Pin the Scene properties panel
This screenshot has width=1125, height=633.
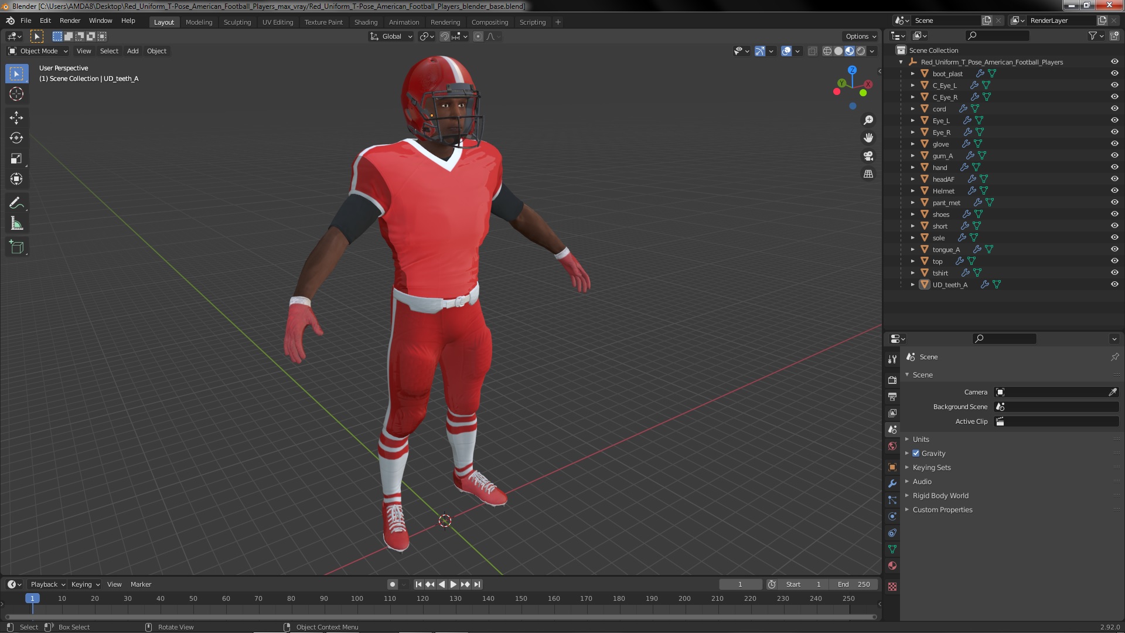pos(1114,357)
